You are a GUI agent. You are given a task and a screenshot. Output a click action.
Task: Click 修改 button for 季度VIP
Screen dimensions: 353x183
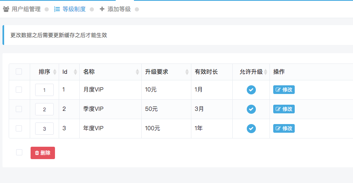(284, 109)
